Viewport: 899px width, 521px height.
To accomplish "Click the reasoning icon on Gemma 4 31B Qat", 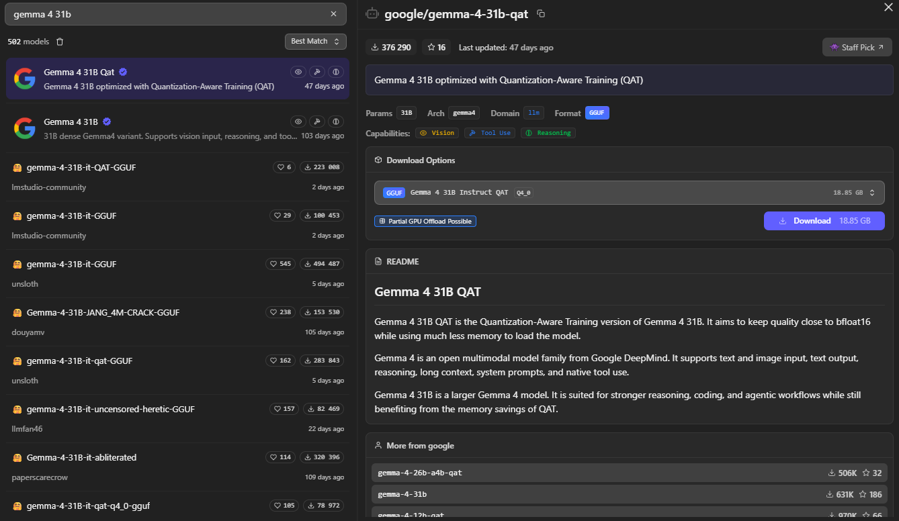I will 336,72.
